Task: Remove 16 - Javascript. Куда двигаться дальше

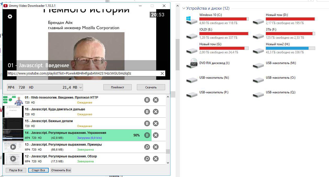Action: pos(156,112)
